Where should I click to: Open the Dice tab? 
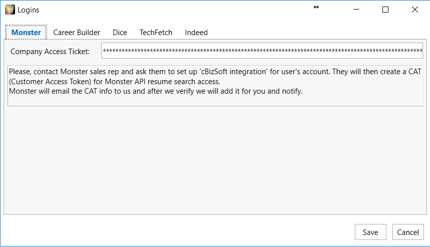pyautogui.click(x=120, y=33)
